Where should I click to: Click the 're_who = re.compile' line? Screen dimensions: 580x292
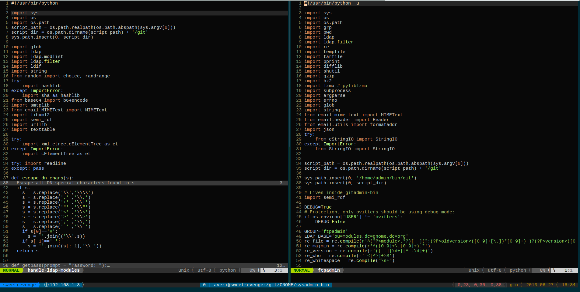point(349,256)
